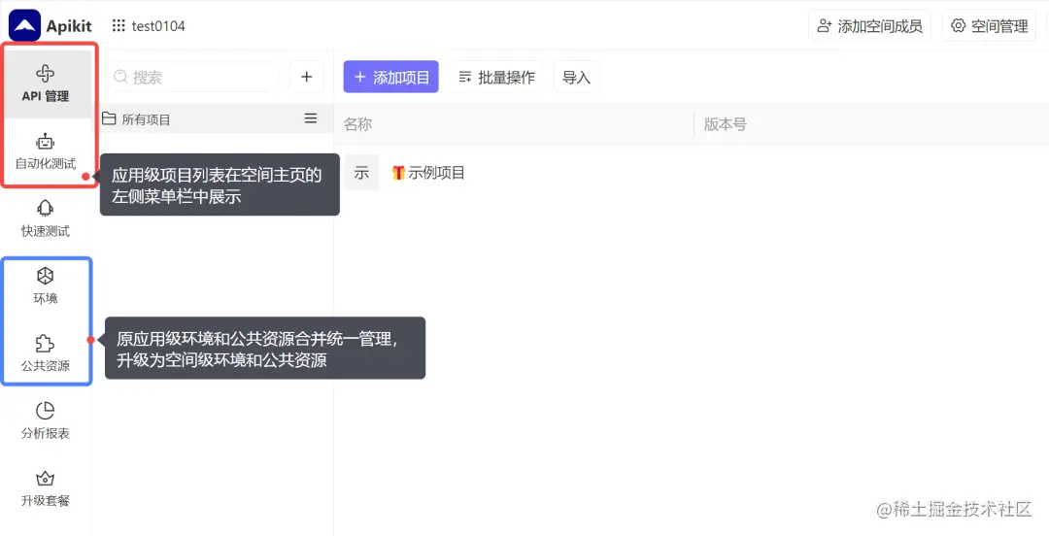This screenshot has width=1049, height=536.
Task: Click the Apikit brand text
Action: point(69,26)
